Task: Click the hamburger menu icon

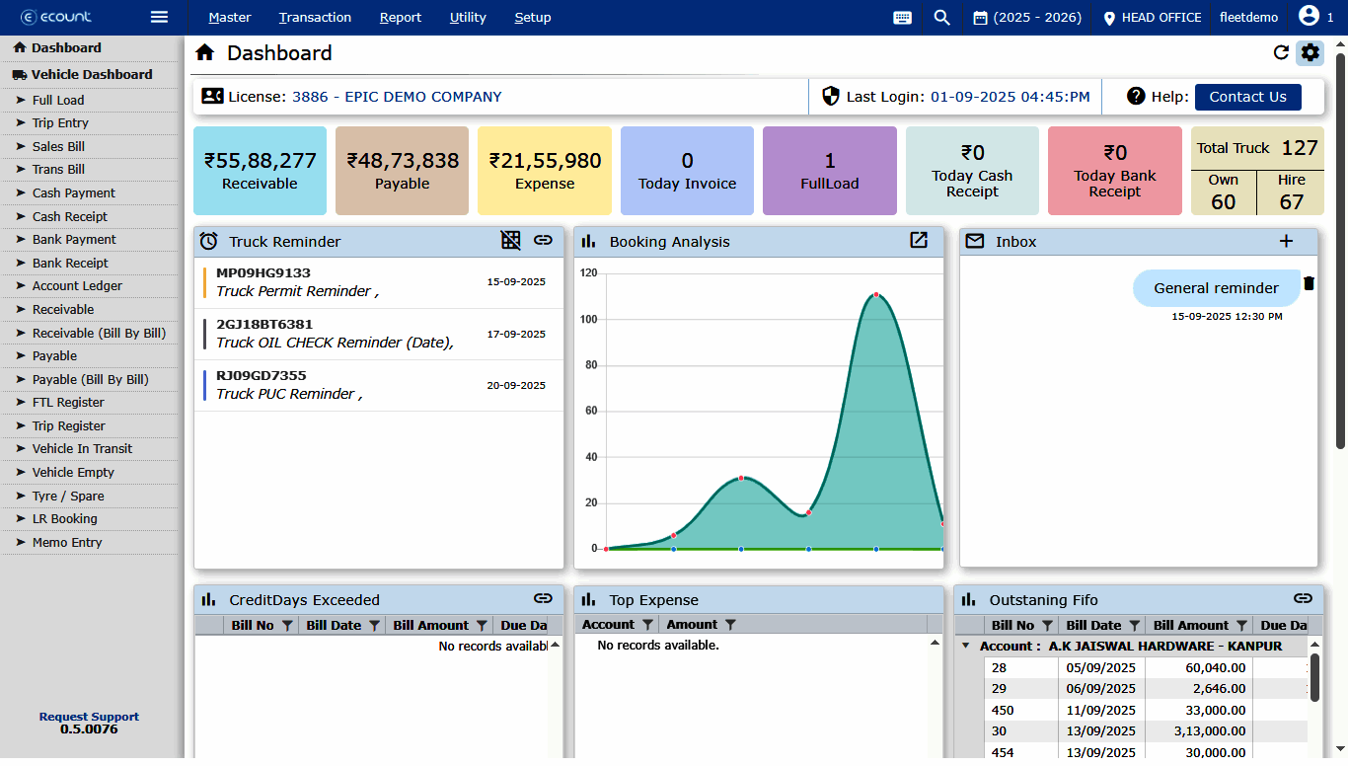Action: (159, 17)
